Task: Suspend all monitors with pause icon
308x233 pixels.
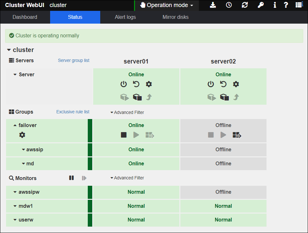Action: coord(71,178)
